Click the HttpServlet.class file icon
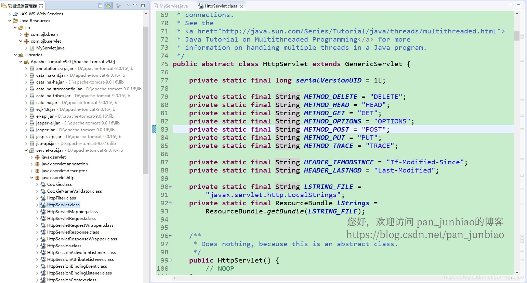Image resolution: width=527 pixels, height=283 pixels. tap(43, 205)
